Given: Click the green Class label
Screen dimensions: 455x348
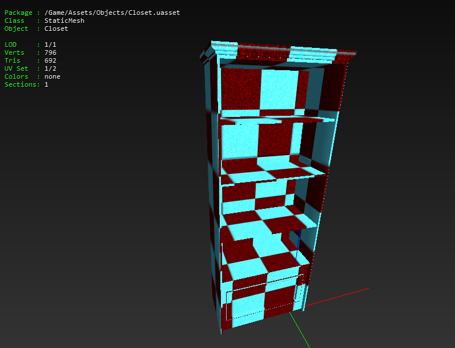Looking at the screenshot, I should coord(14,21).
